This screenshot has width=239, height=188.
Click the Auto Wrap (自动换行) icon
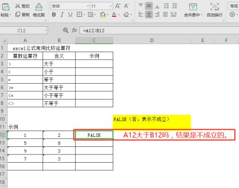215,7
